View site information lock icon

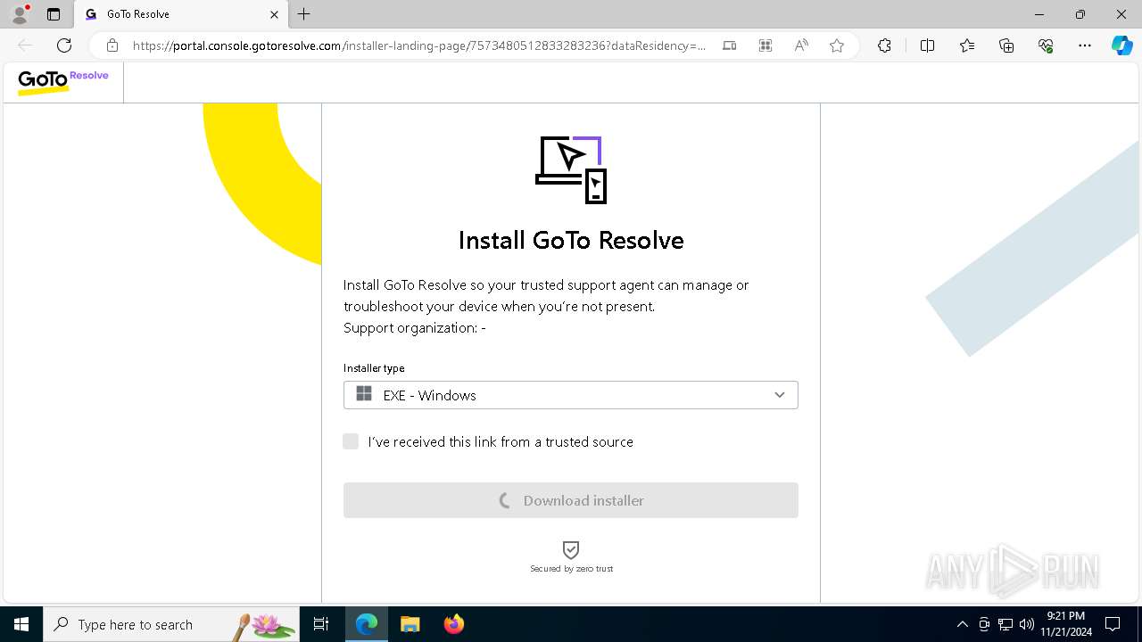point(112,45)
